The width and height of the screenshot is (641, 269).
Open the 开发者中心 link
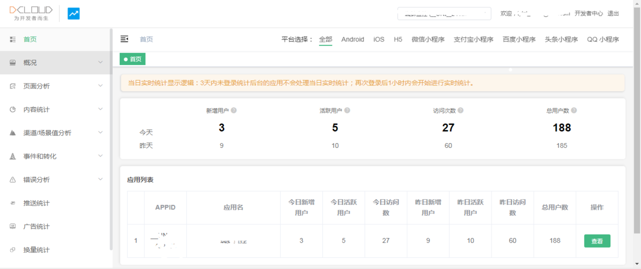588,13
